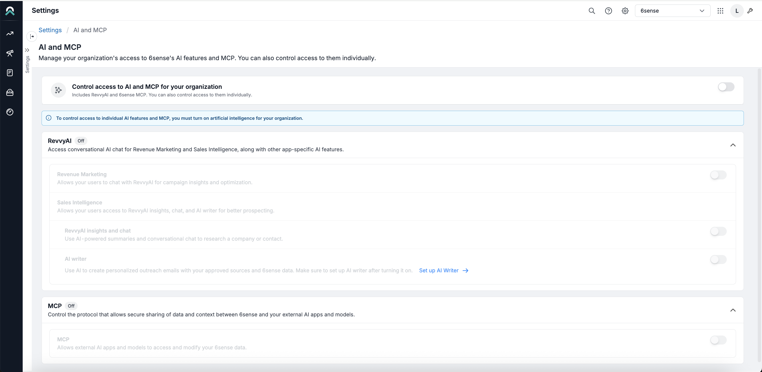The image size is (762, 372).
Task: Click the Sales Intelligence heading
Action: 80,202
